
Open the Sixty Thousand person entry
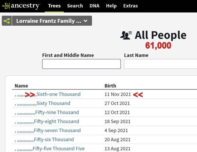click(53, 103)
